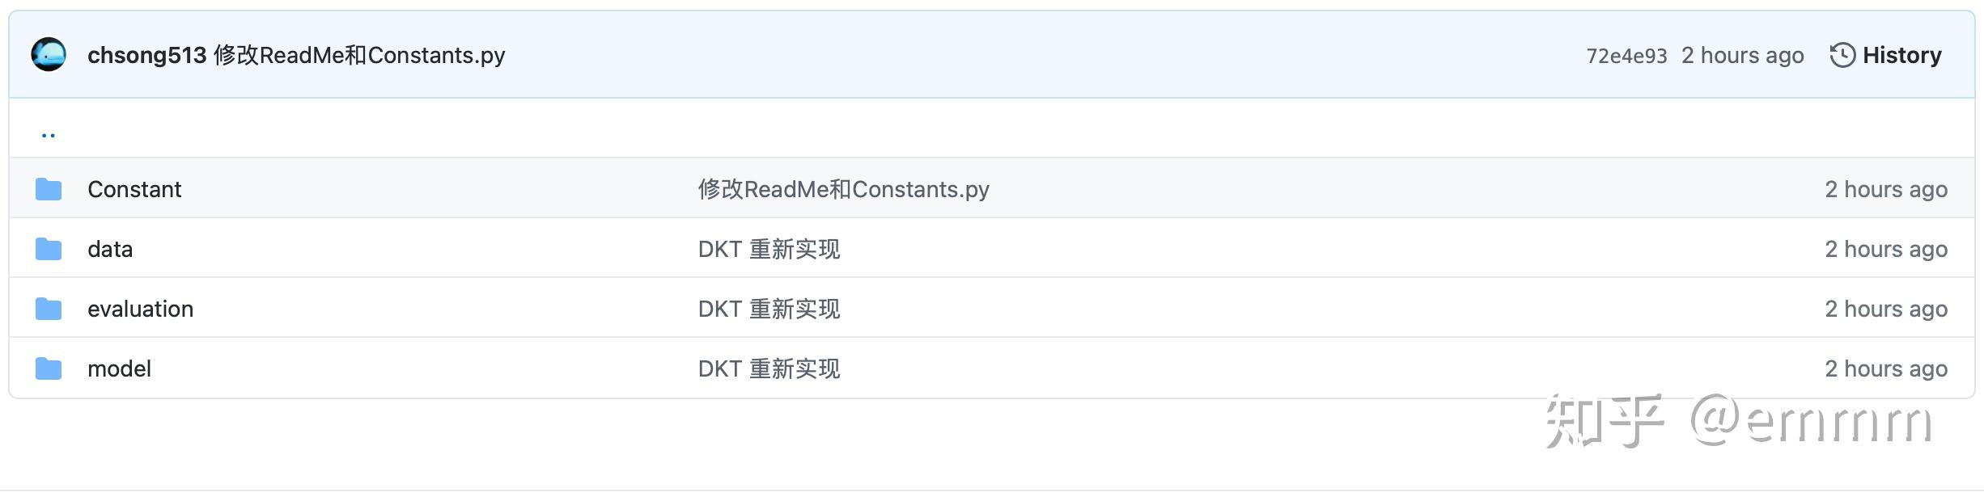Click 'DKT 重新实现' next to model

coord(768,368)
